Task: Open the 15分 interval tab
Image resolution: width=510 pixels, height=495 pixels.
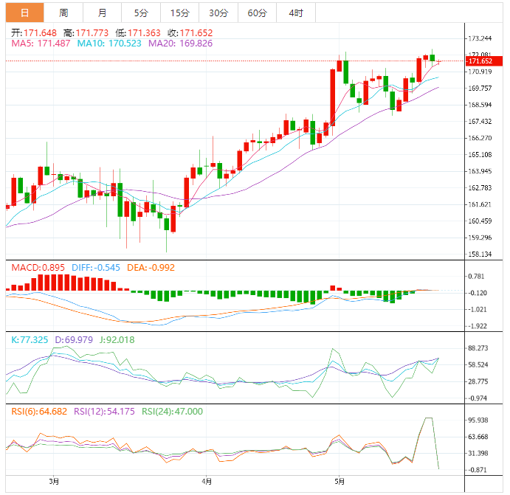Action: pos(179,13)
